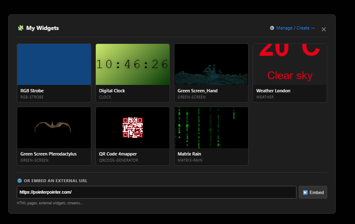
Task: Pick the Weather London Clear sky preview
Action: click(290, 64)
